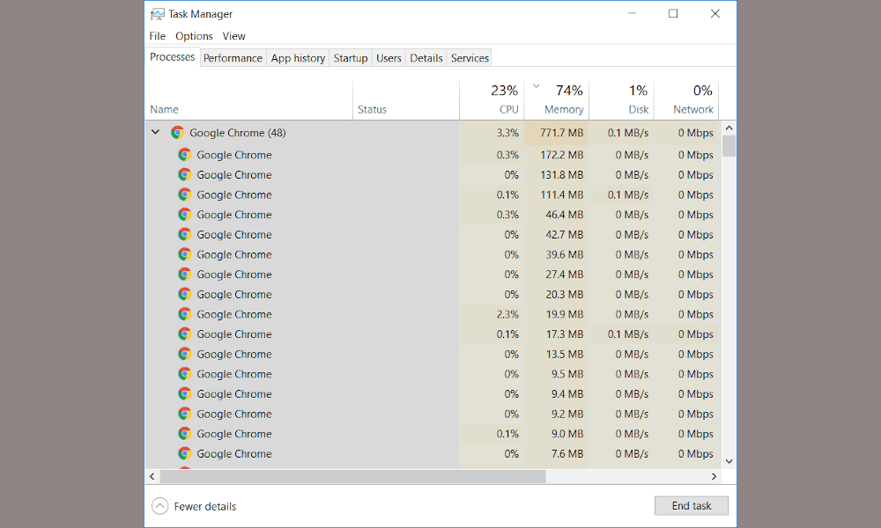Maximize the Task Manager window

[x=673, y=13]
